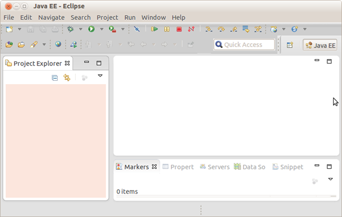Expand the Search flashlight dropdown arrow

44,44
